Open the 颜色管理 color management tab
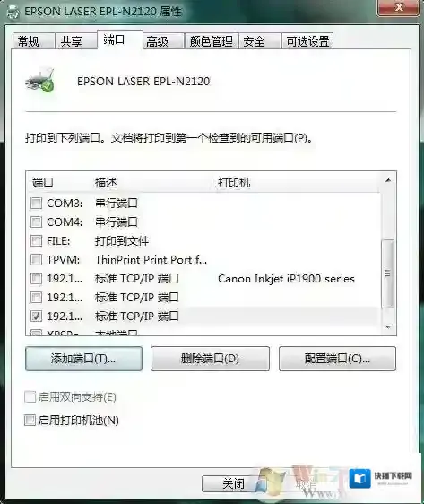 coord(212,41)
